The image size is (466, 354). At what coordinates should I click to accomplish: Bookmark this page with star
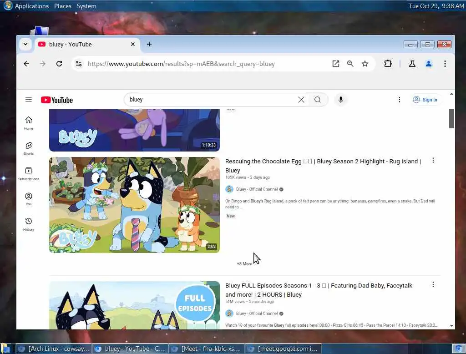coord(365,64)
